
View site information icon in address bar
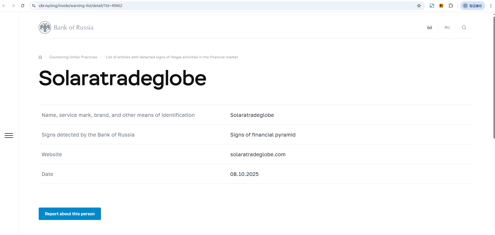34,6
